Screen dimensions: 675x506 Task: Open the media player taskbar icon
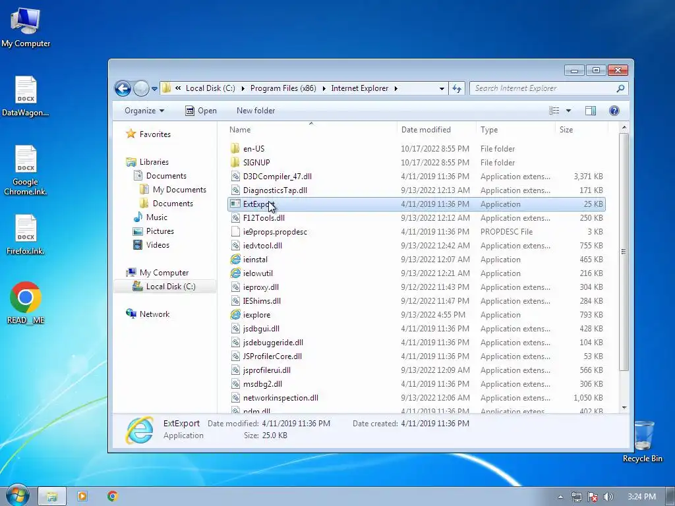click(x=82, y=497)
